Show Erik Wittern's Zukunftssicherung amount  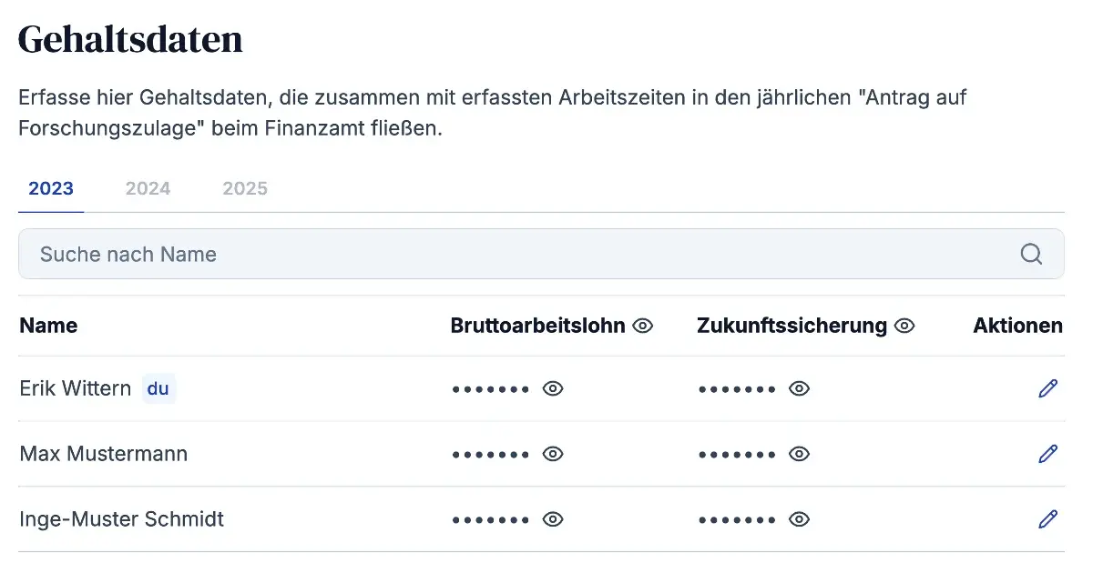click(x=799, y=388)
